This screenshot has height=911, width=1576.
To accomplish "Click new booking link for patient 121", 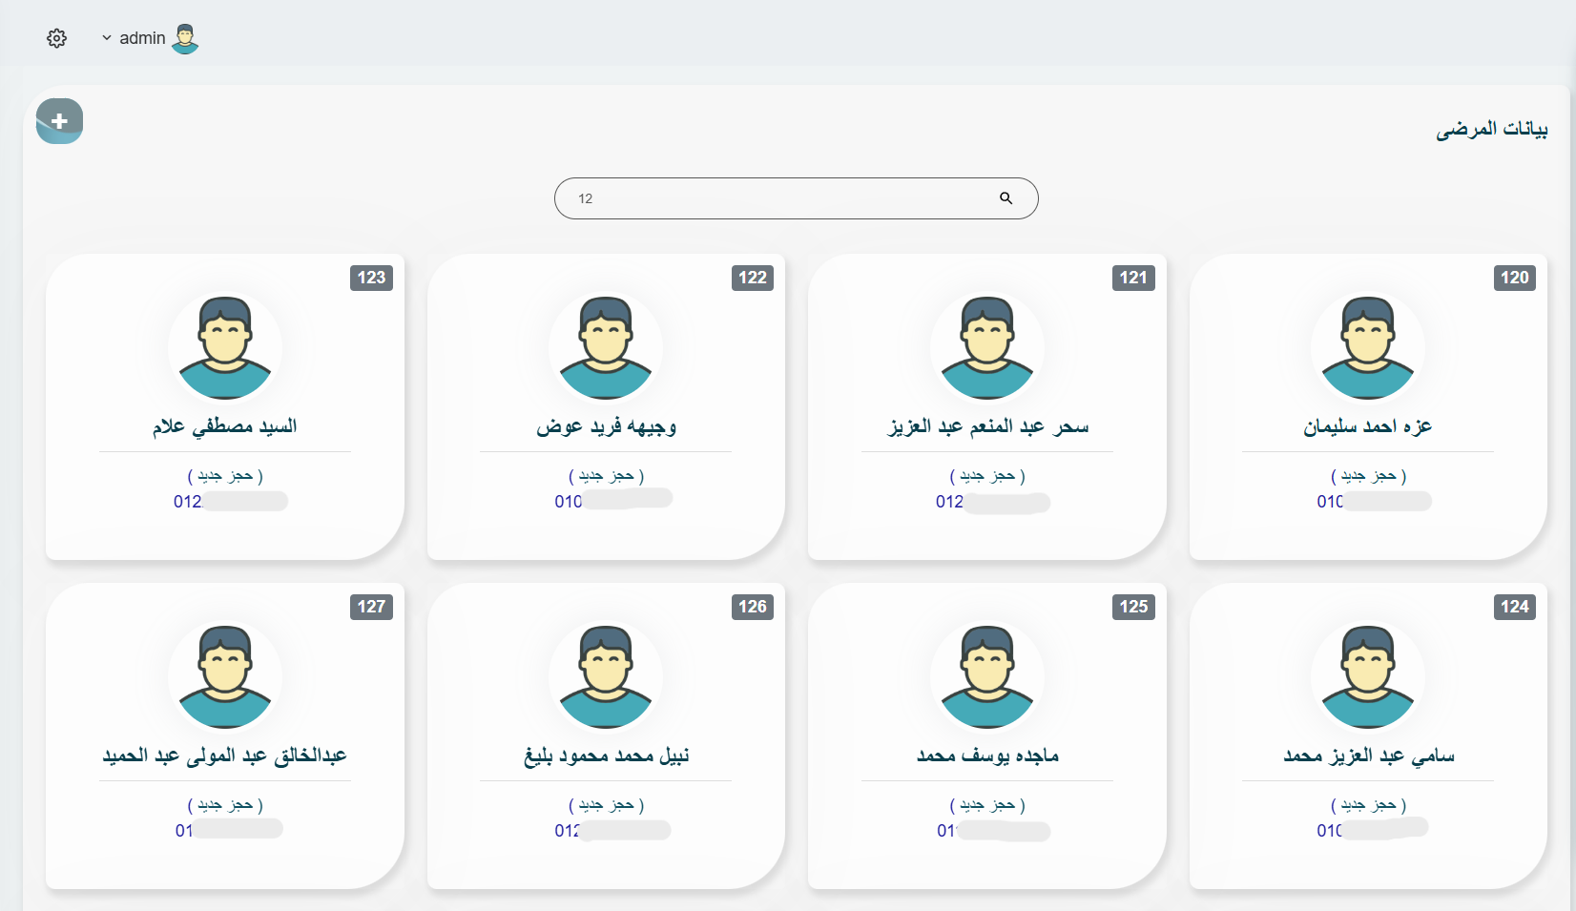I will click(x=987, y=476).
